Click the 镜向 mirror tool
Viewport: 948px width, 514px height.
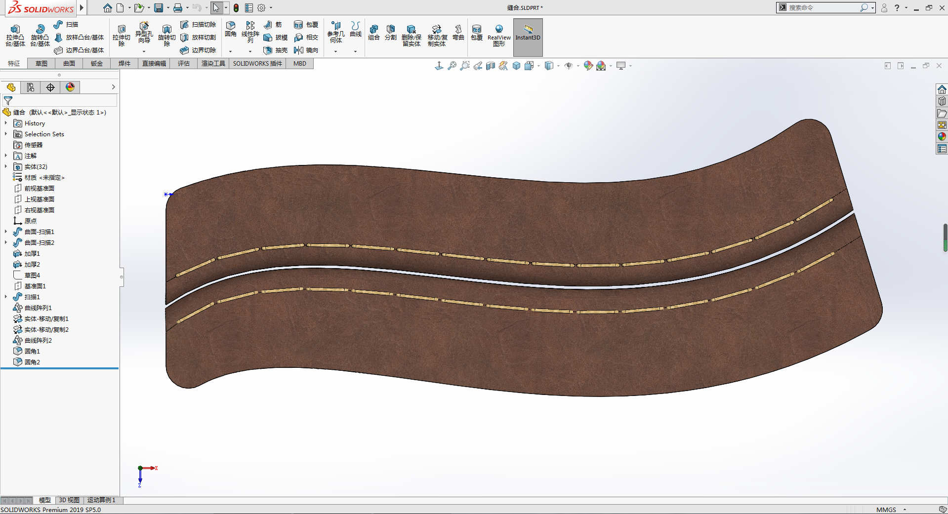pos(306,50)
